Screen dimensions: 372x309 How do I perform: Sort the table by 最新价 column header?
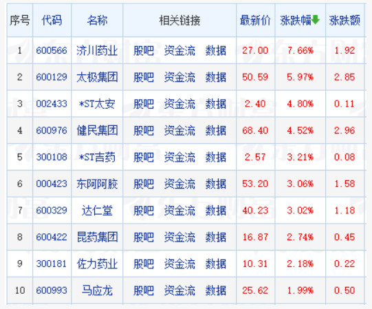(255, 20)
